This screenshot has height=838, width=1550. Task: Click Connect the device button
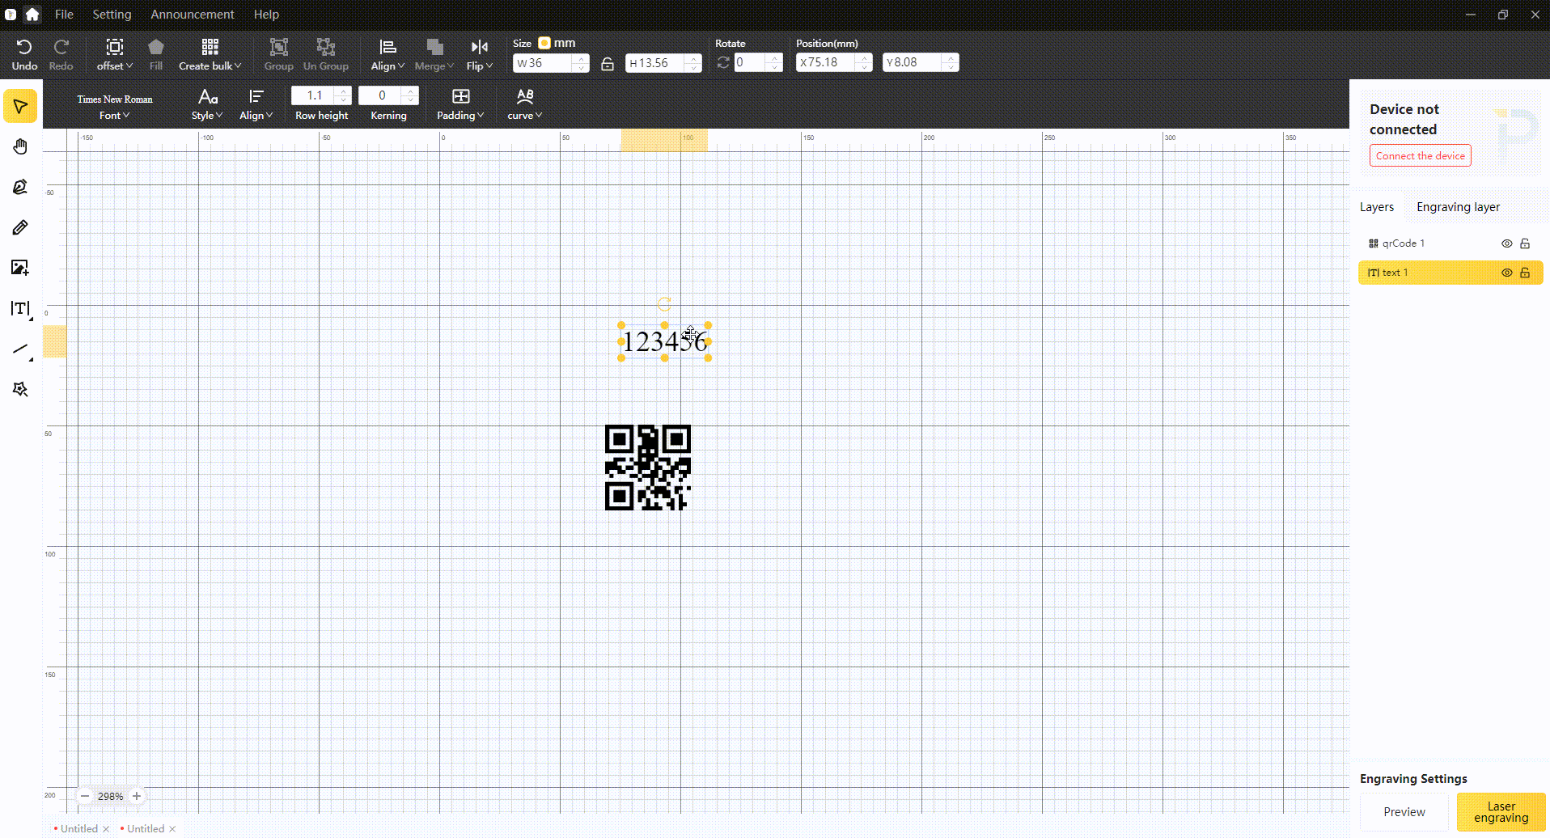[x=1421, y=156]
